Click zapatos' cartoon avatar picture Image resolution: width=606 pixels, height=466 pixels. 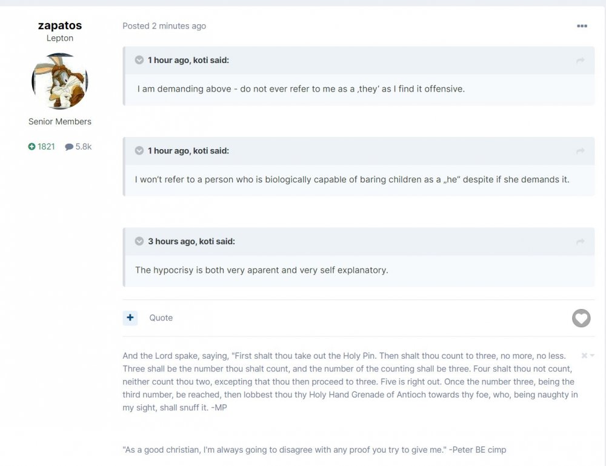pos(59,81)
